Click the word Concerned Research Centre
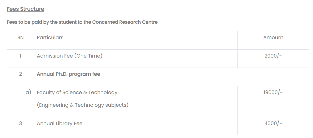313x138 pixels. click(x=125, y=22)
